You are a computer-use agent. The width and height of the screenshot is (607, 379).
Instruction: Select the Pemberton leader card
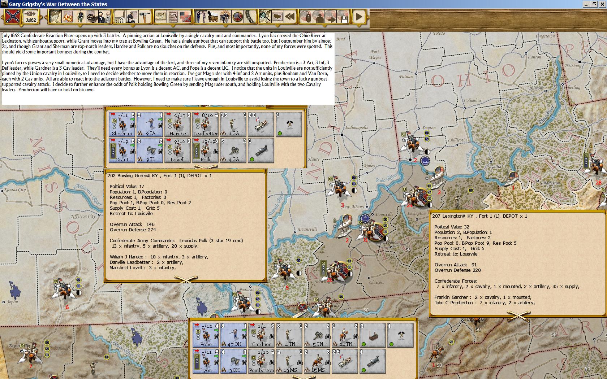pyautogui.click(x=261, y=361)
